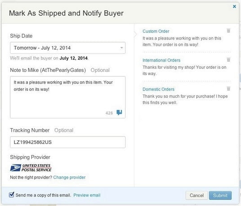This screenshot has width=241, height=206.
Task: Click the Domestic Orders note preview text
Action: pos(185,99)
